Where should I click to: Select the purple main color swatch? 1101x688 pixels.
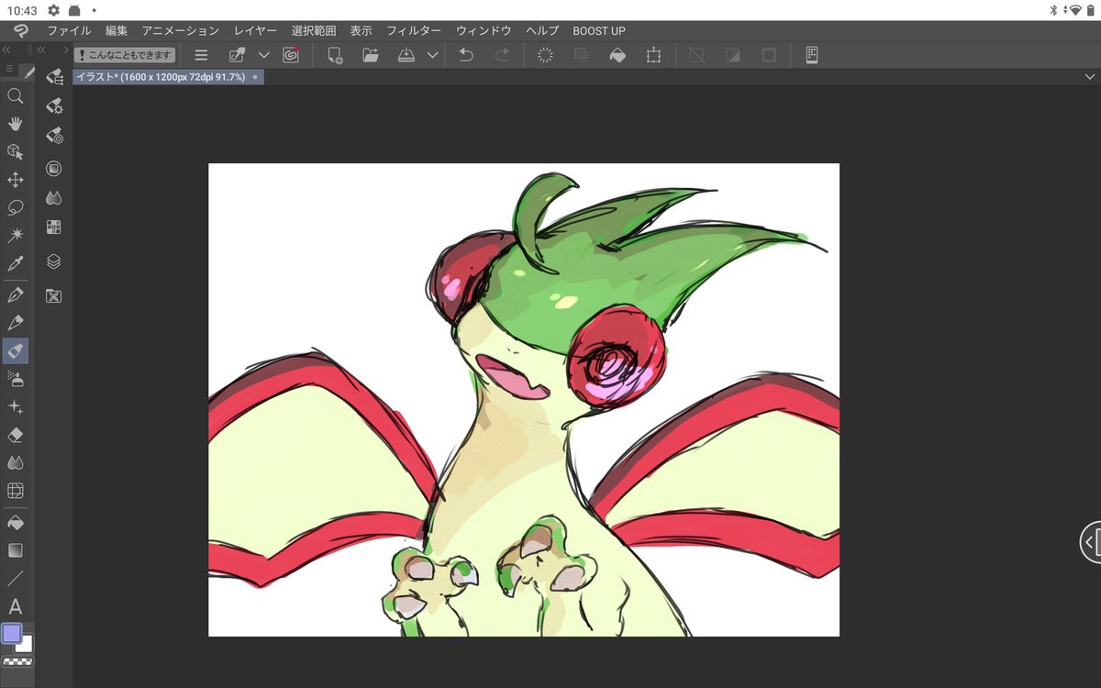point(11,633)
